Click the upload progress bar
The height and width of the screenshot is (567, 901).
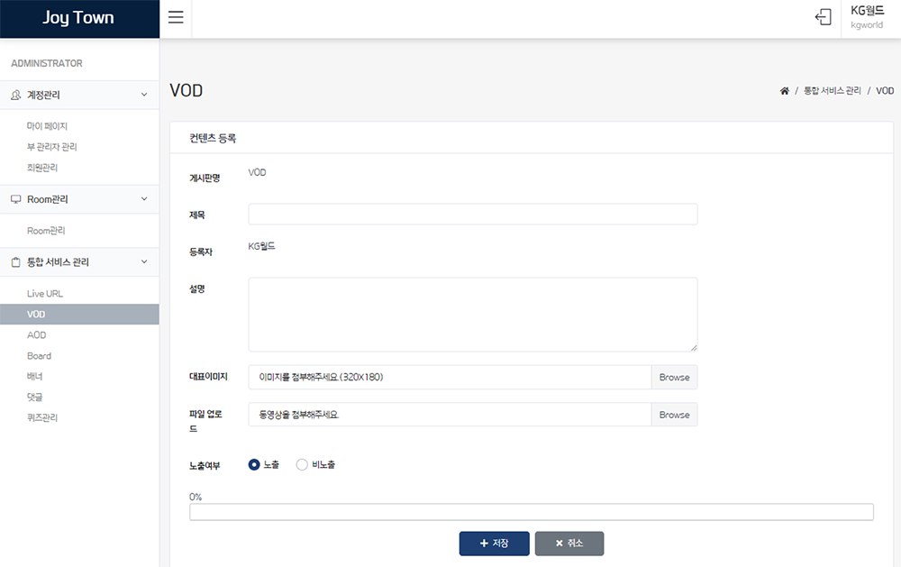[531, 512]
